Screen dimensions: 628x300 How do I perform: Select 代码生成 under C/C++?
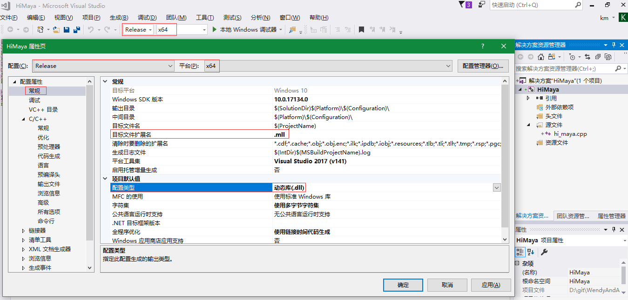point(49,156)
